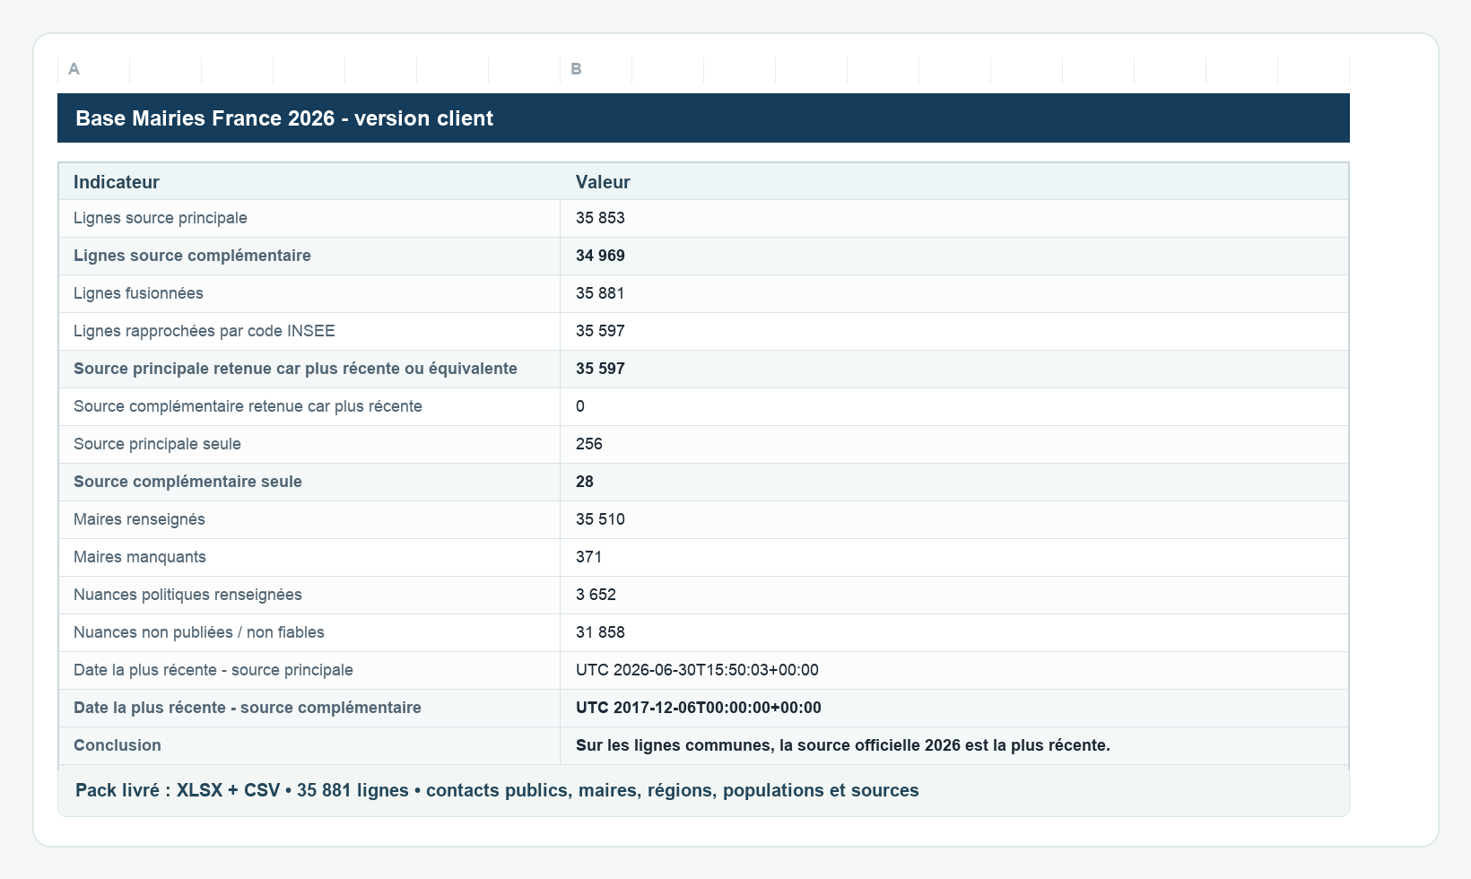Select column A header
The height and width of the screenshot is (879, 1471).
click(309, 69)
